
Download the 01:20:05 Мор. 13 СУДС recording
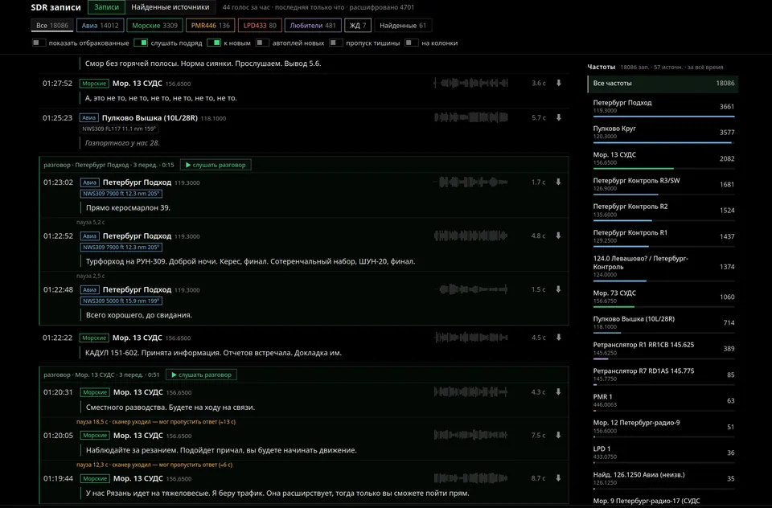(x=558, y=435)
